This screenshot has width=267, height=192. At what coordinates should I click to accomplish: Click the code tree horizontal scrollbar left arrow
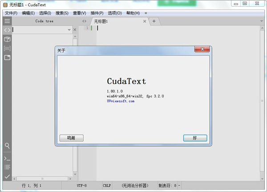click(x=14, y=179)
